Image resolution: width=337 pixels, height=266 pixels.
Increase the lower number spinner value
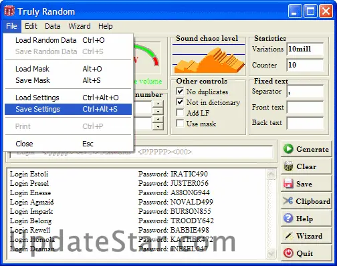click(158, 119)
